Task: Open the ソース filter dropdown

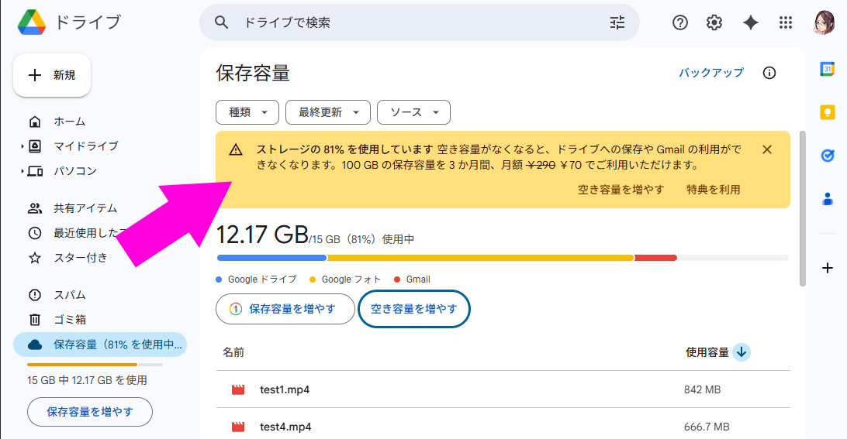Action: point(413,112)
